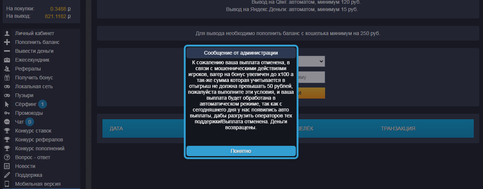Viewport: 483px width, 189px height.
Task: Click the На покупки balance 0.3488
Action: [x=60, y=8]
